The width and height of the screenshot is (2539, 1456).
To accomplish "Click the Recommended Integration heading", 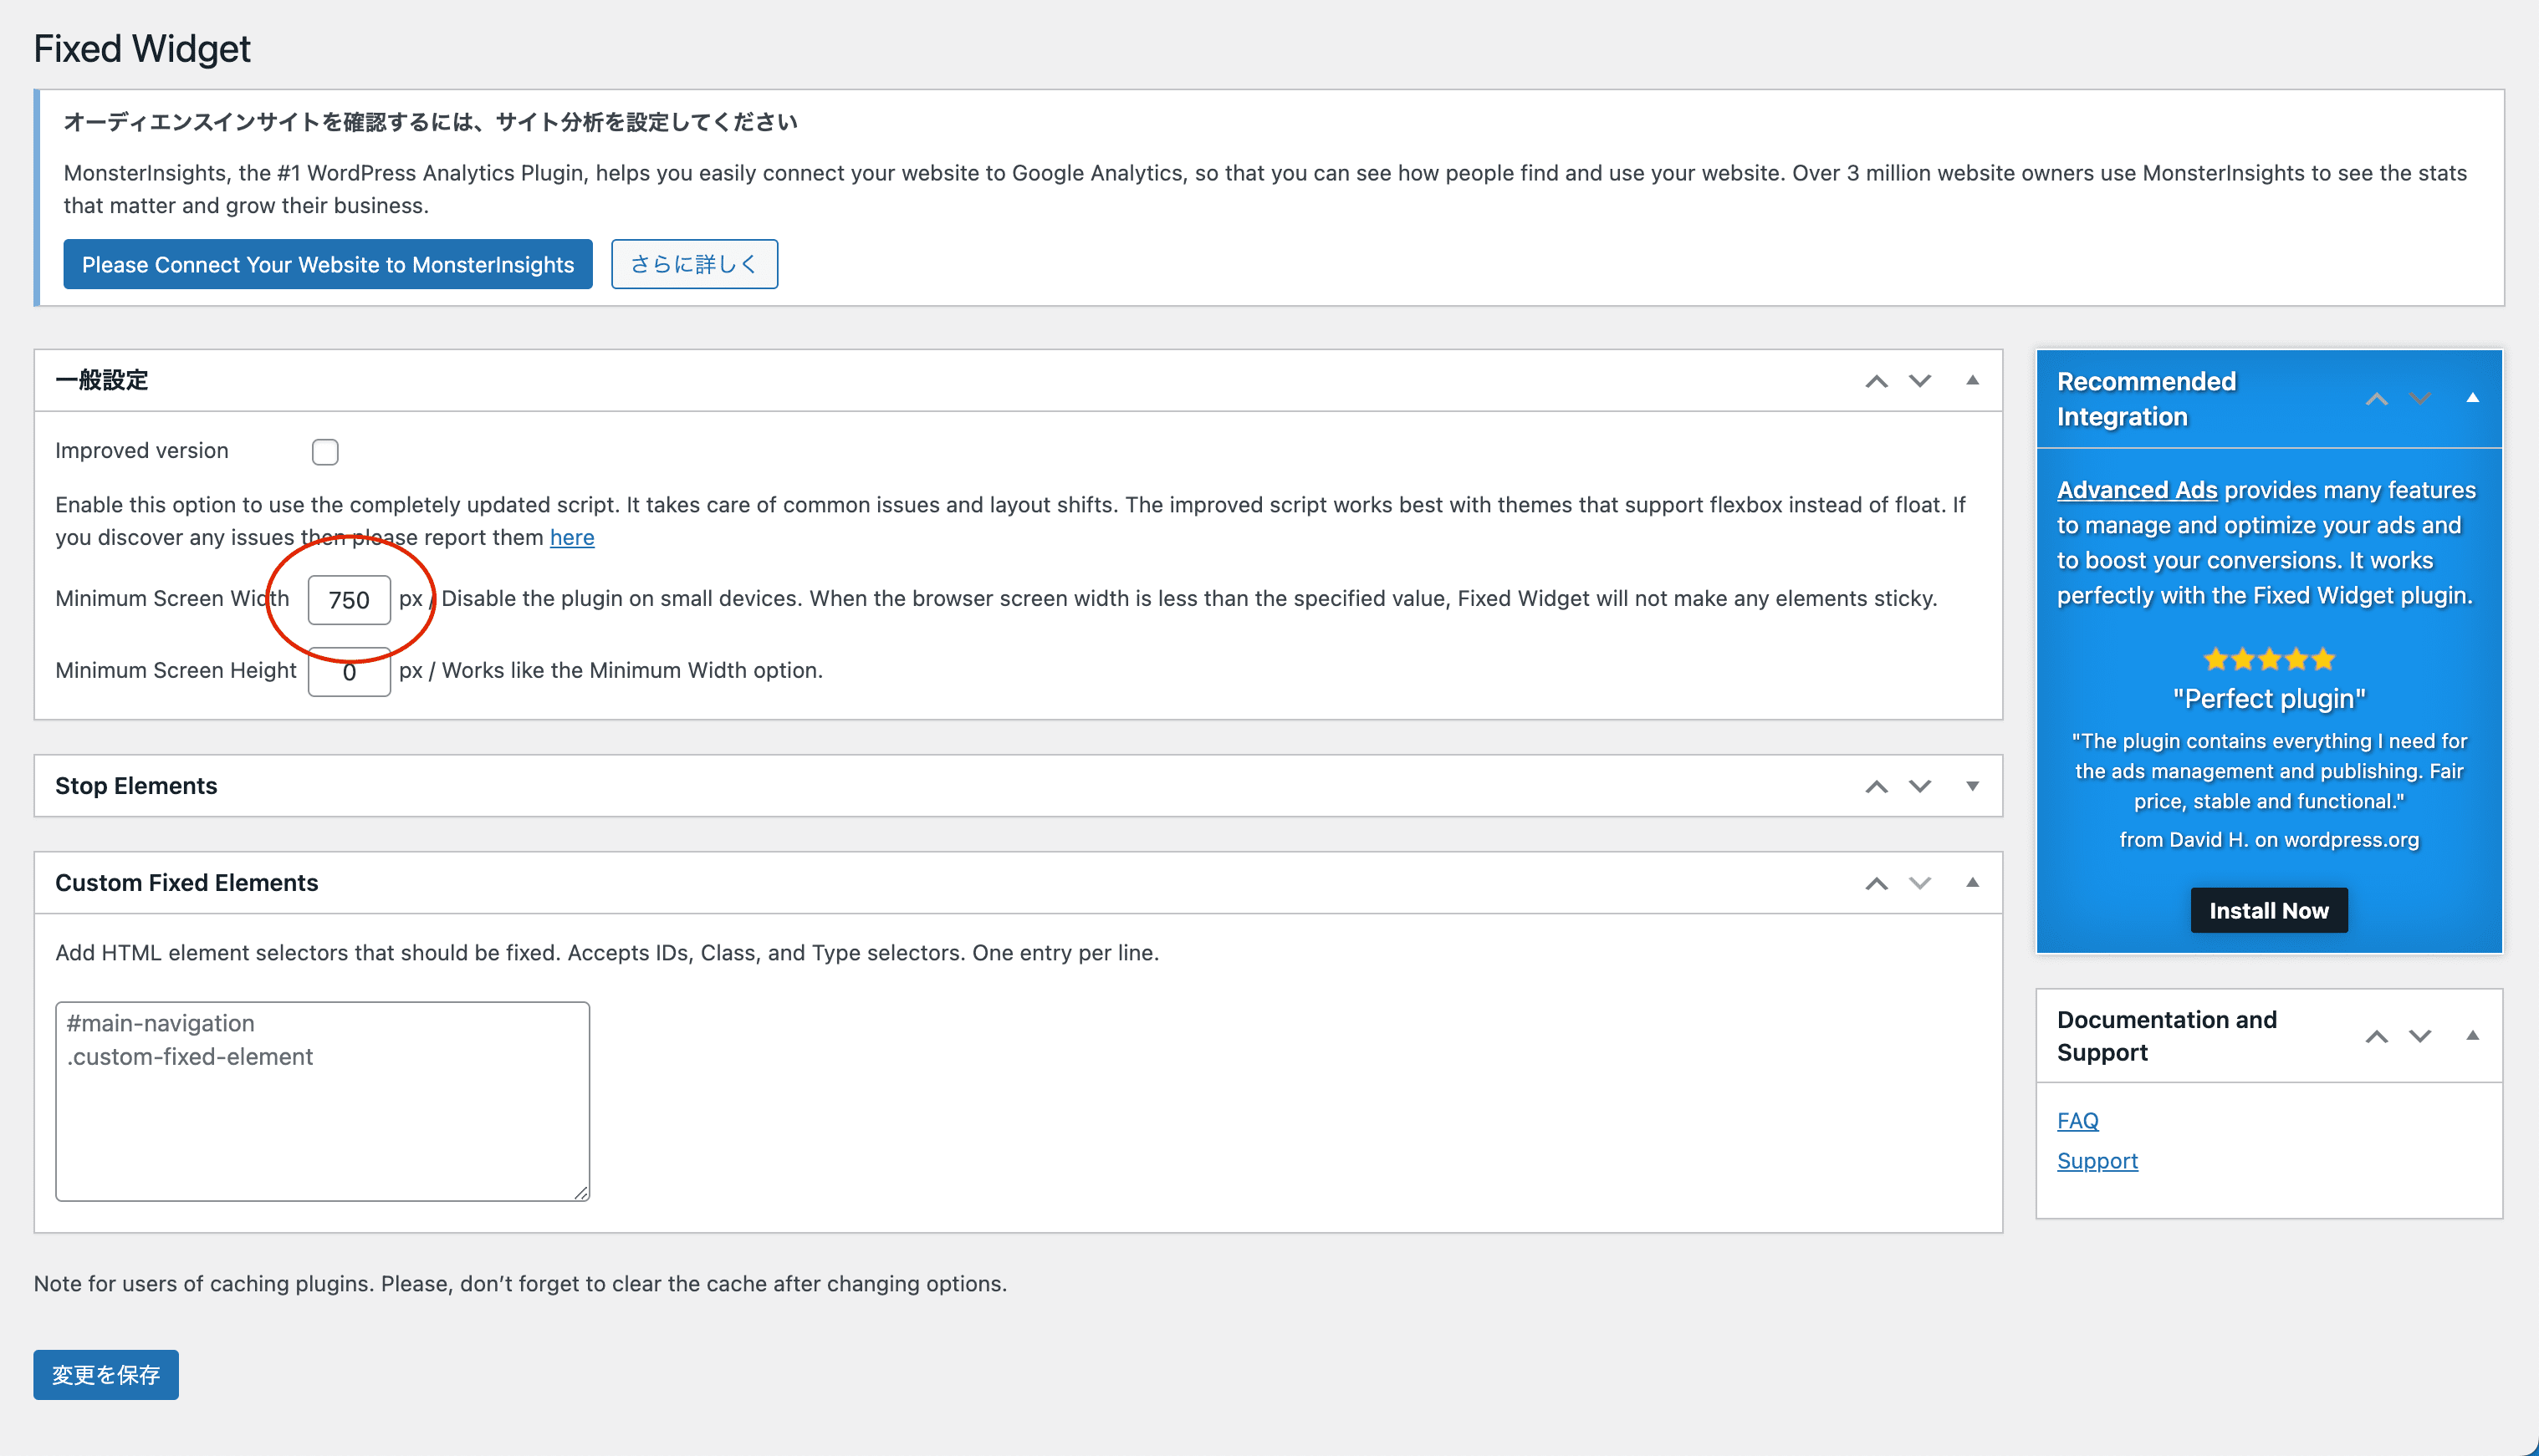I will tap(2146, 399).
